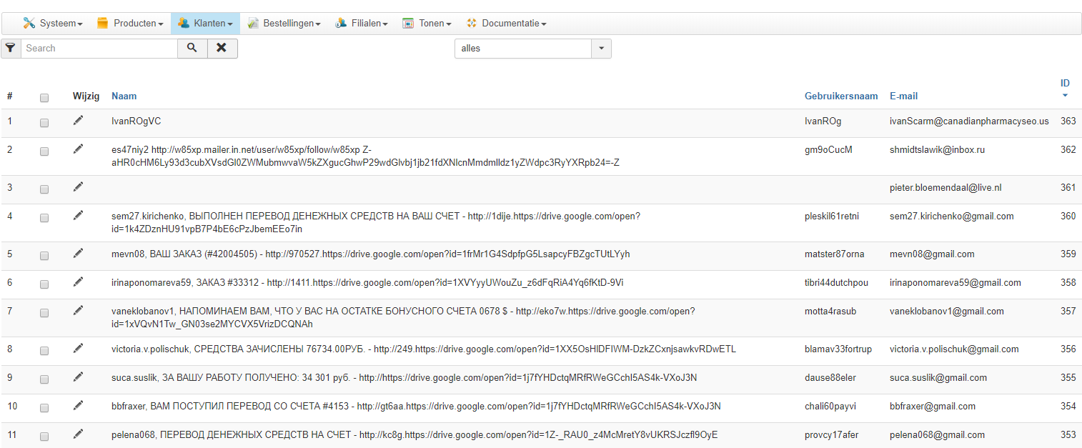
Task: Edit IvanROgVC with the pencil icon
Action: (78, 121)
